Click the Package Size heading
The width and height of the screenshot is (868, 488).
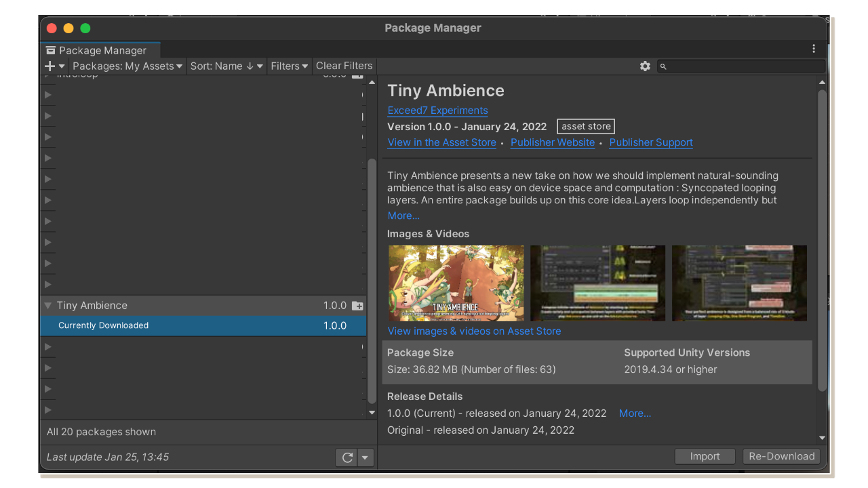[420, 352]
